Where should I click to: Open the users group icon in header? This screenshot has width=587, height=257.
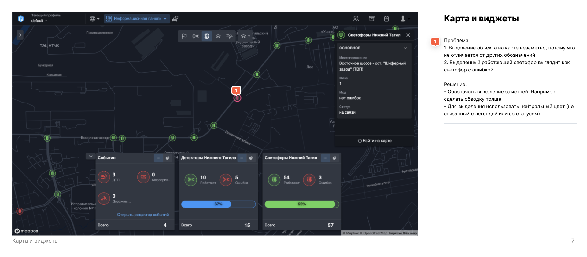(356, 19)
